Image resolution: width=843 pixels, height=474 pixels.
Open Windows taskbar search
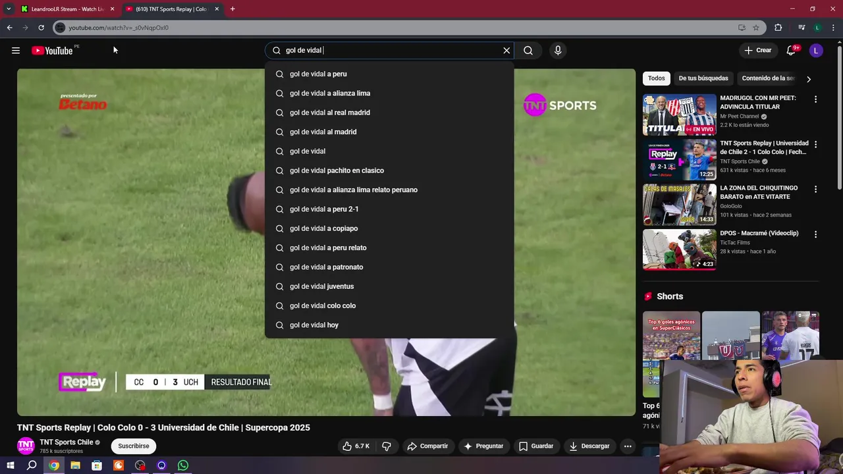click(x=32, y=465)
